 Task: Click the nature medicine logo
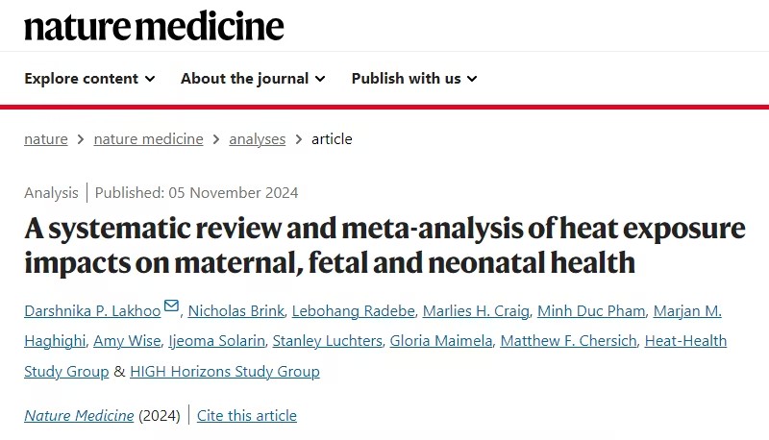click(x=154, y=26)
